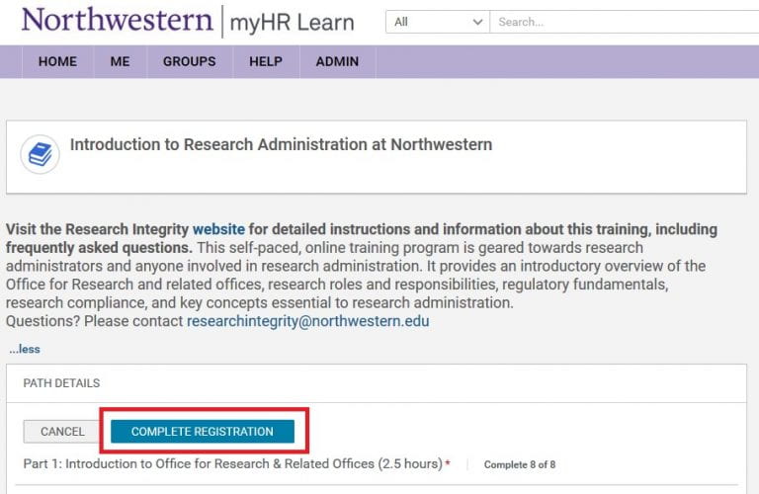Open the ME menu item
The width and height of the screenshot is (759, 494).
[x=120, y=61]
